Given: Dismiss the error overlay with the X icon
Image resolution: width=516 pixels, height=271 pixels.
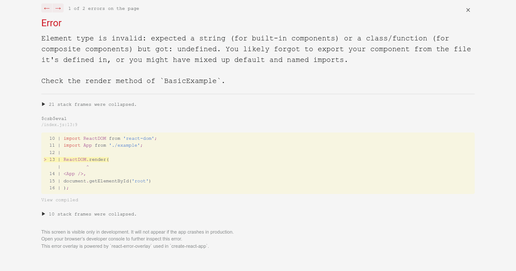Looking at the screenshot, I should pos(468,10).
